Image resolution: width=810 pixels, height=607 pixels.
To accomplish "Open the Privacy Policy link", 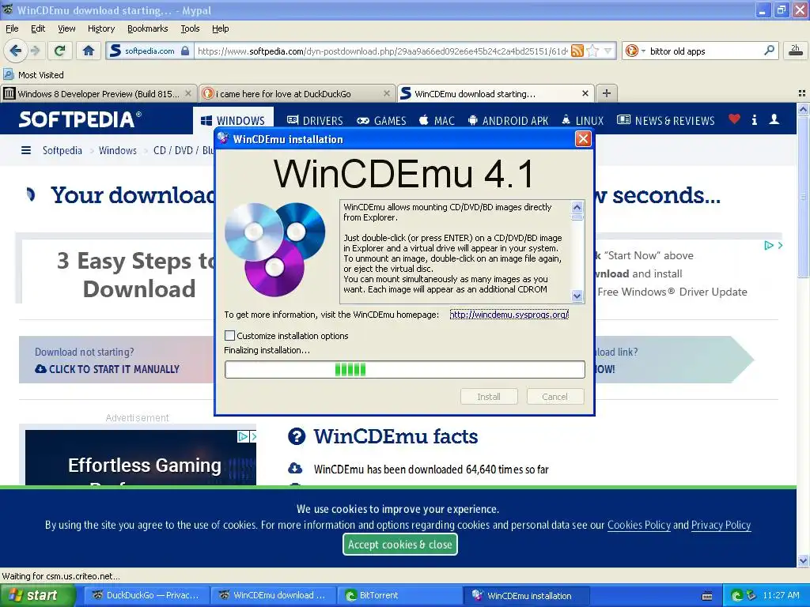I will (x=721, y=525).
